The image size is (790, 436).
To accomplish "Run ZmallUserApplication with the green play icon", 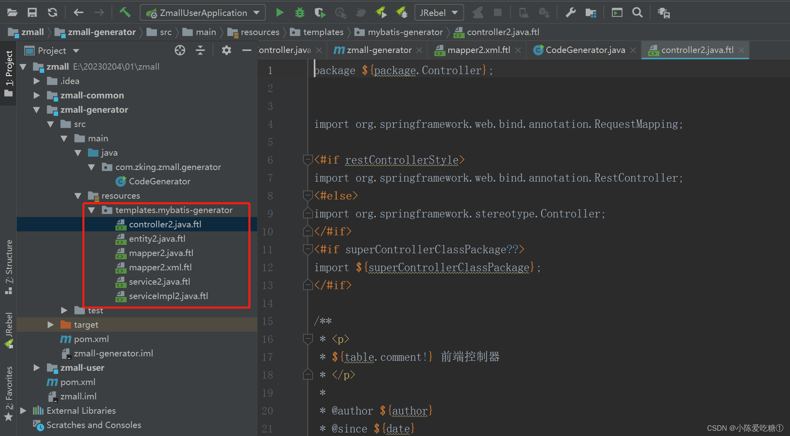I will 280,12.
